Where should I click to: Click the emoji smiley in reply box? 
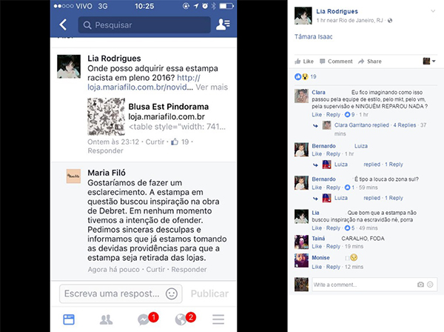172,293
